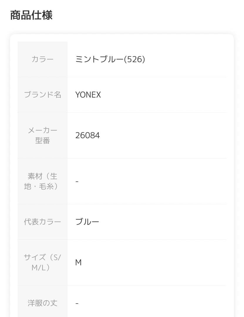Click the YONEX brand name
Screen dimensions: 244x317
pos(88,95)
